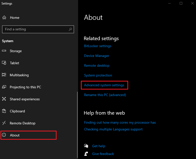Screen dimensions: 196x159
Task: Open Give feedback link
Action: click(103, 154)
